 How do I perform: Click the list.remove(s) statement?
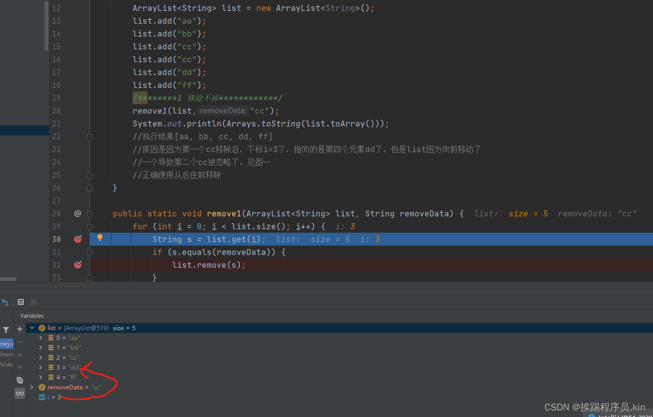(209, 265)
